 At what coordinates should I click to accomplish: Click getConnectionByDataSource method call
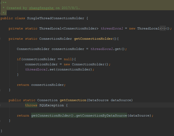tap(101, 116)
